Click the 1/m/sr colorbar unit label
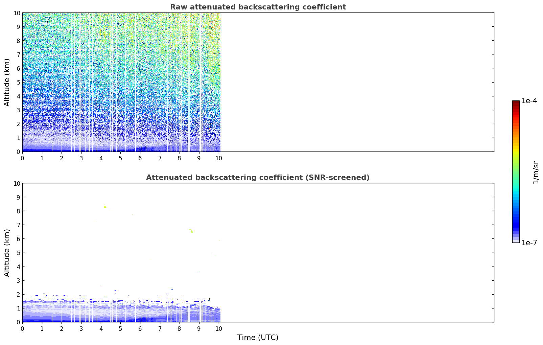 point(536,172)
